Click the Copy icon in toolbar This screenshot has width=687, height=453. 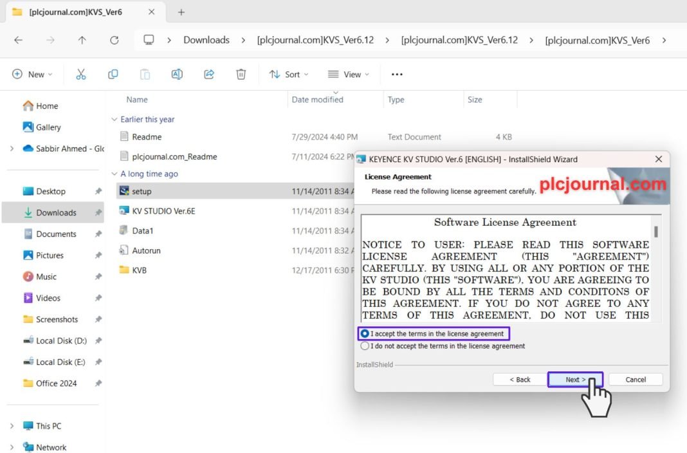[x=113, y=75]
